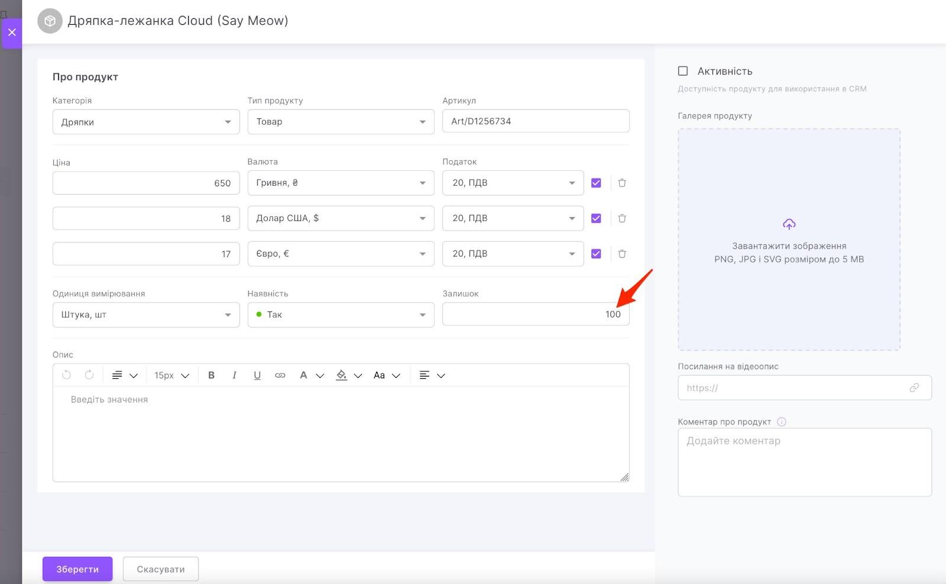Uncheck tax checkbox on the Гривня row
946x584 pixels.
pyautogui.click(x=596, y=183)
